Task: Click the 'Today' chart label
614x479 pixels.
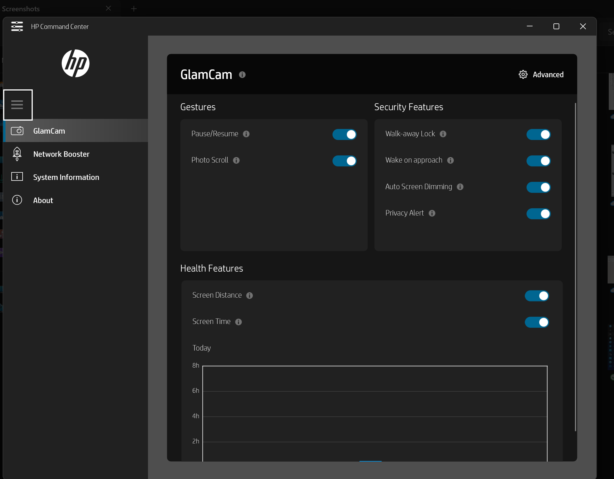Action: (x=202, y=348)
